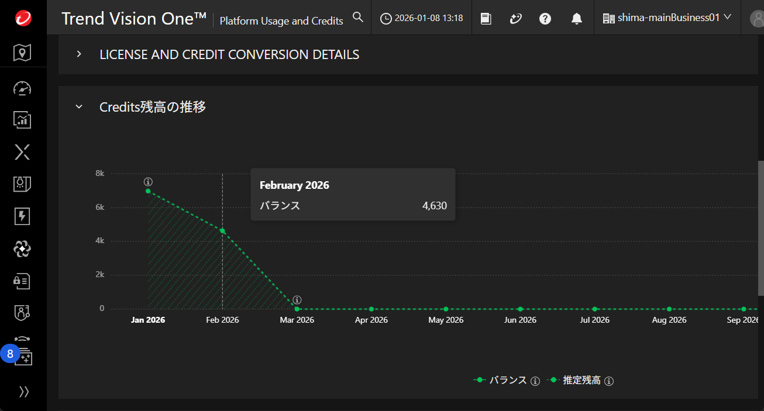This screenshot has width=764, height=411.
Task: Open the lightbulb book sidebar icon
Action: 22,184
